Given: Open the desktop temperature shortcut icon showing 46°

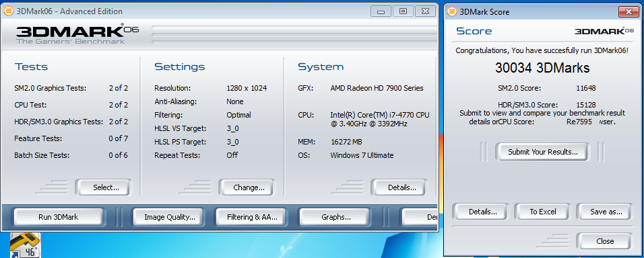Looking at the screenshot, I should click(x=25, y=245).
